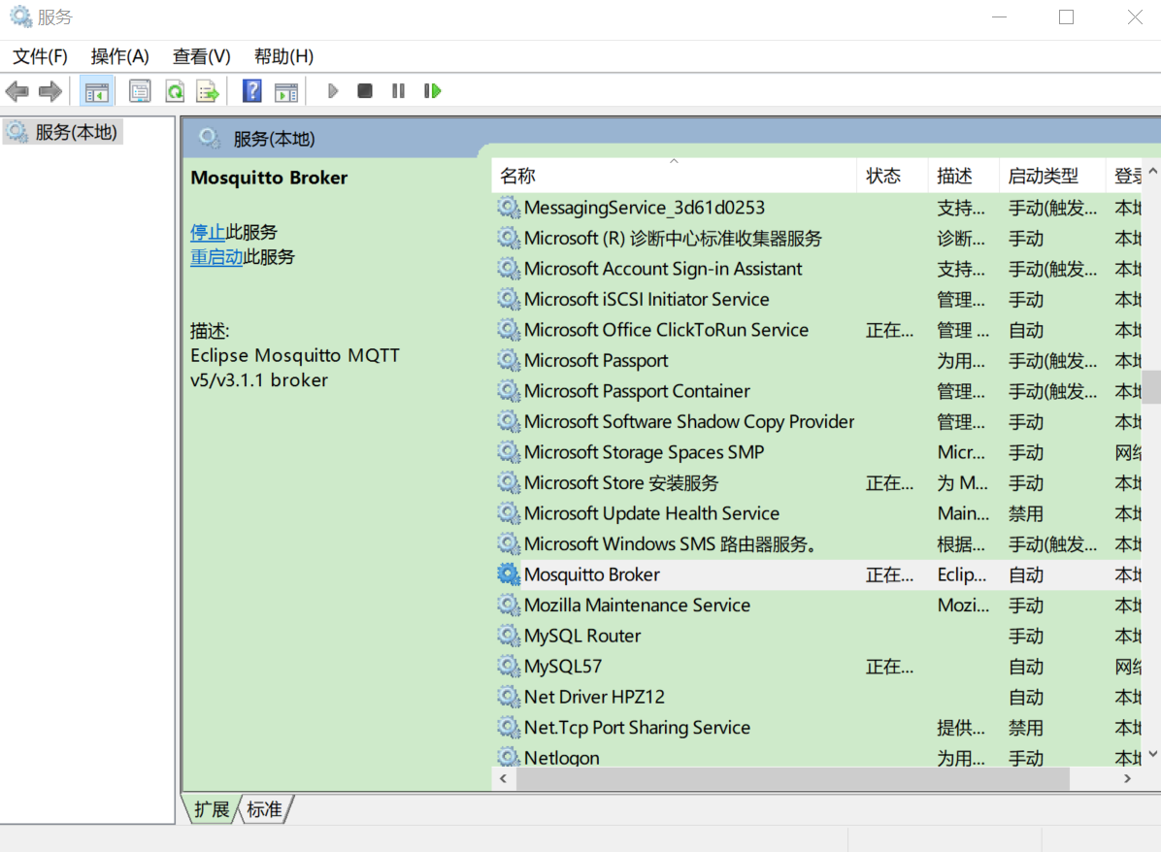The width and height of the screenshot is (1161, 852).
Task: Select Services (Local) in the left tree
Action: coord(63,133)
